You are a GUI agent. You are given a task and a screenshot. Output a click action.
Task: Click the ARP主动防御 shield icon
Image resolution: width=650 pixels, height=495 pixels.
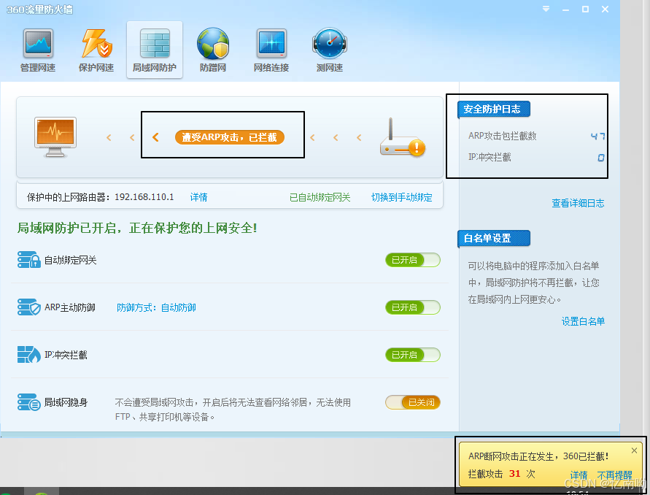pos(28,307)
